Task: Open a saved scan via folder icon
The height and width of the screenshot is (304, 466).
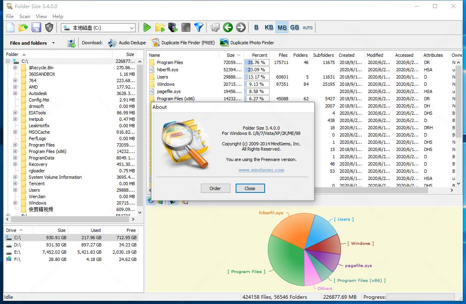Action: point(23,28)
